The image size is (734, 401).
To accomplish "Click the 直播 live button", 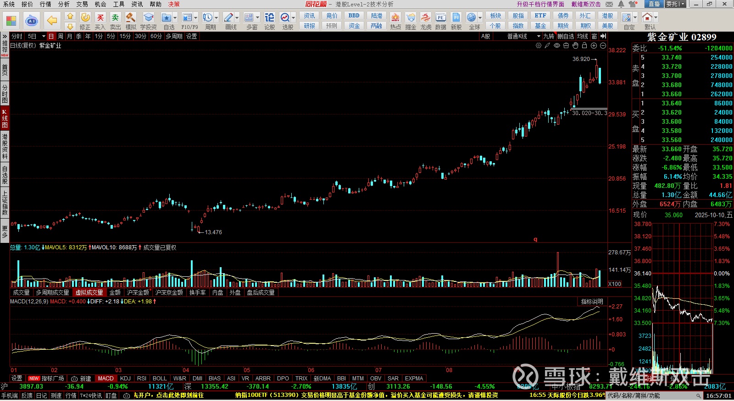I will [x=654, y=4].
